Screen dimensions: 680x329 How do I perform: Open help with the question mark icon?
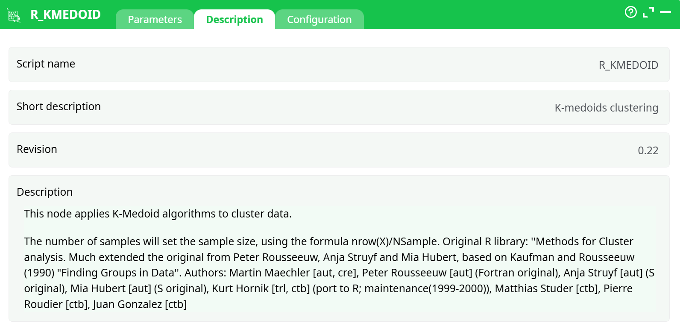(630, 12)
